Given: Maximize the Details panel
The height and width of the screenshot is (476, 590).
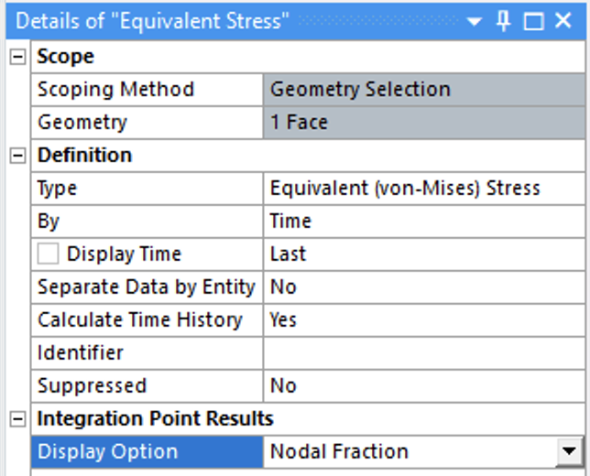Looking at the screenshot, I should (533, 21).
